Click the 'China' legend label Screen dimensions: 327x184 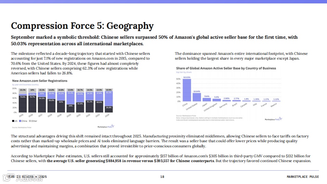click(24, 121)
